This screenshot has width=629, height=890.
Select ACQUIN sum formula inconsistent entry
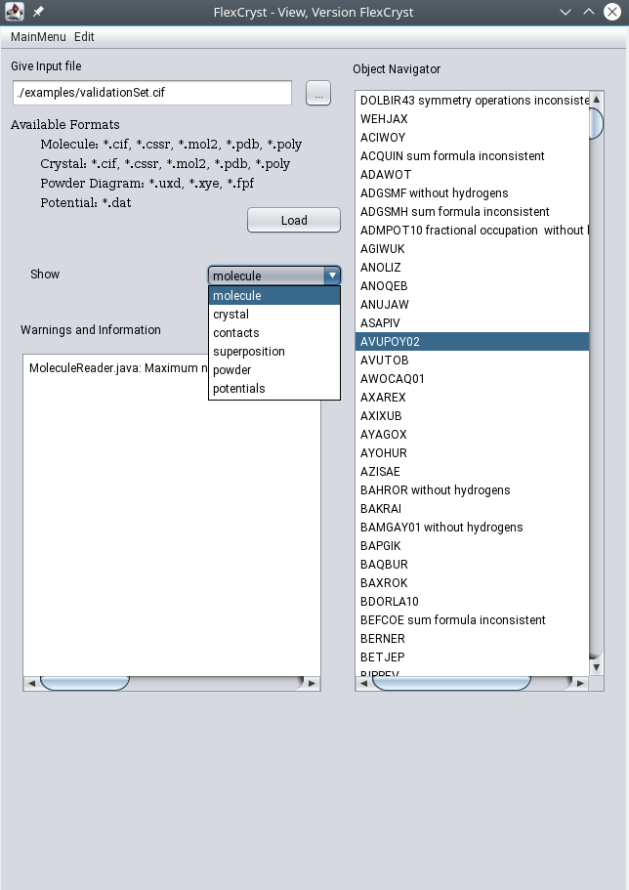point(473,156)
